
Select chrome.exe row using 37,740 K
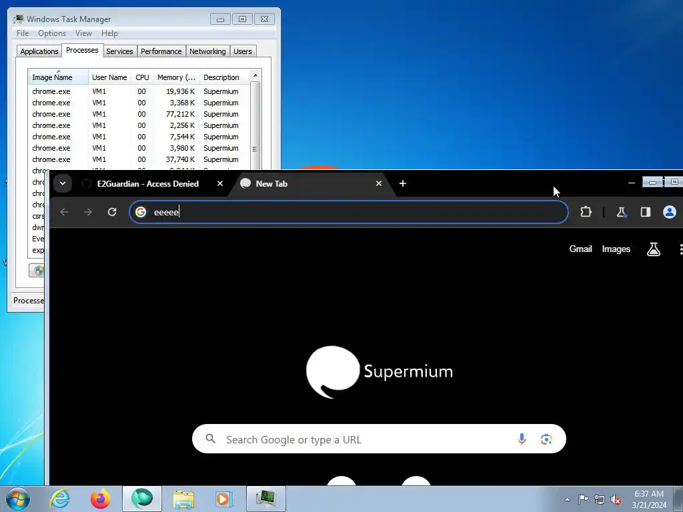[139, 159]
